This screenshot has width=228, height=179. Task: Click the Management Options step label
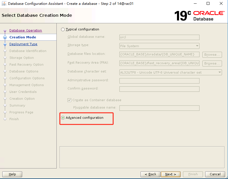coord(27,85)
